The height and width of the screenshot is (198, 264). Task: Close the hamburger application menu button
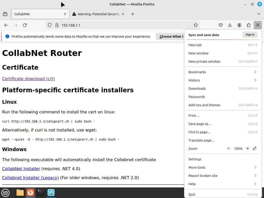tap(258, 25)
